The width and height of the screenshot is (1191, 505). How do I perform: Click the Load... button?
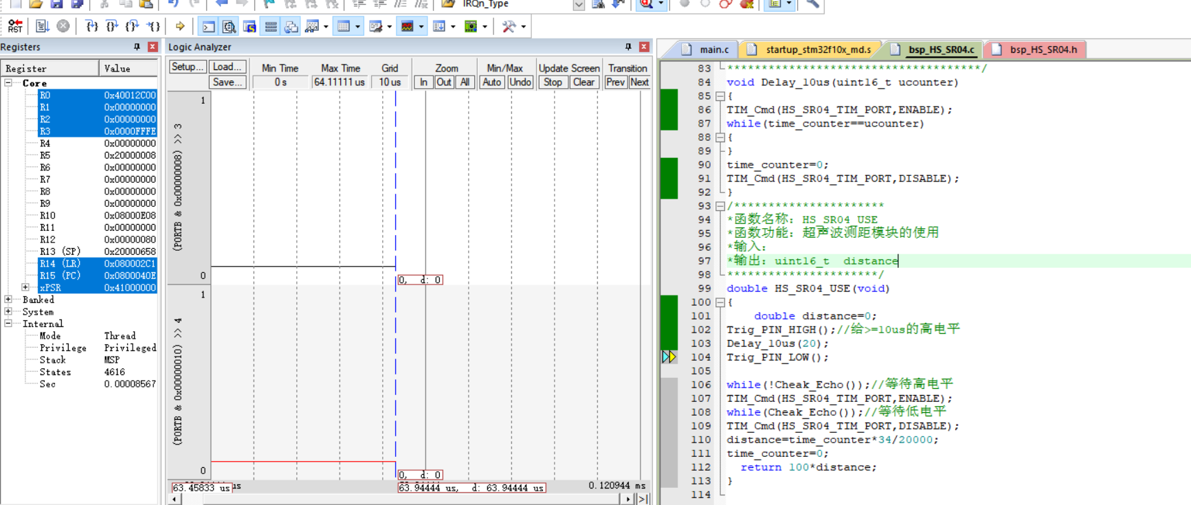click(x=227, y=67)
